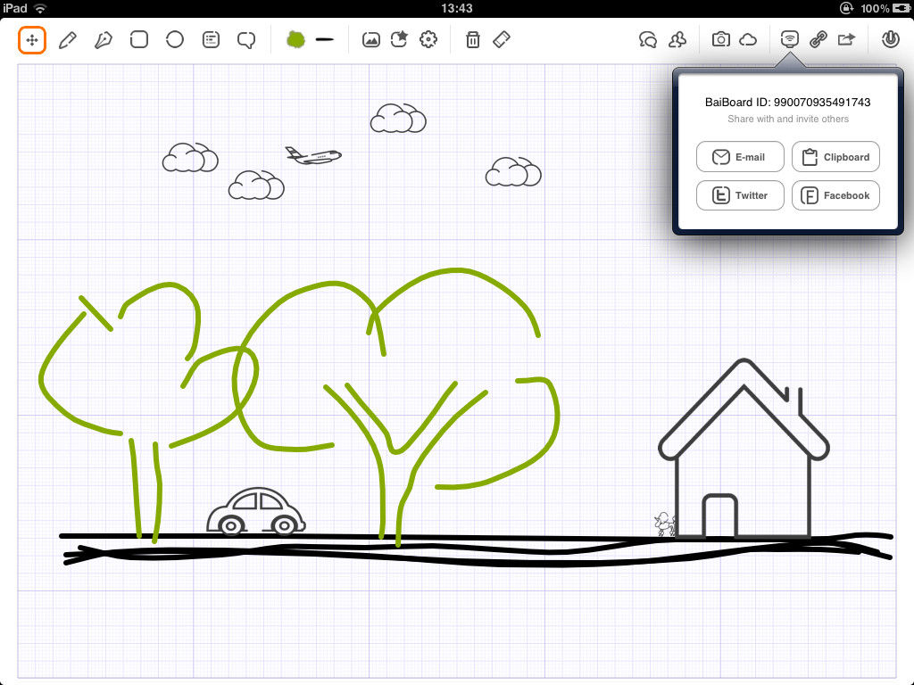This screenshot has width=914, height=685.
Task: Toggle the BaiBoard wifi share popup
Action: tap(789, 39)
